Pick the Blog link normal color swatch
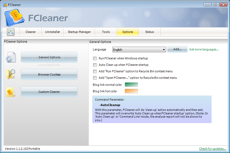 click(x=131, y=85)
